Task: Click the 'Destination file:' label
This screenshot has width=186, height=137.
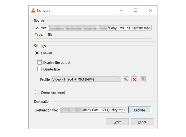Action: [x=46, y=110]
